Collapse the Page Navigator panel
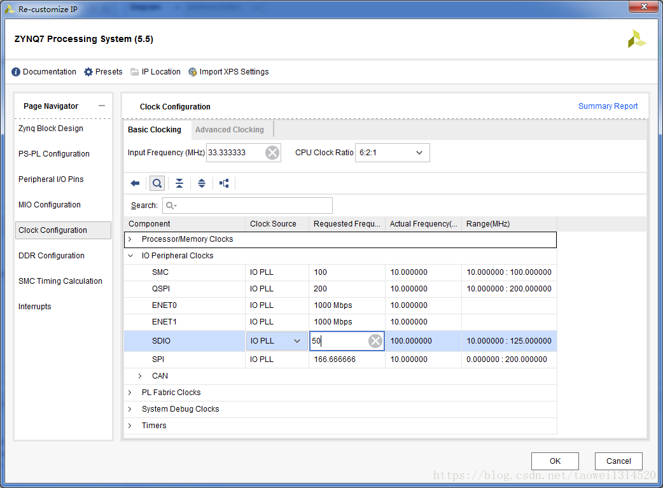Image resolution: width=663 pixels, height=488 pixels. [101, 106]
